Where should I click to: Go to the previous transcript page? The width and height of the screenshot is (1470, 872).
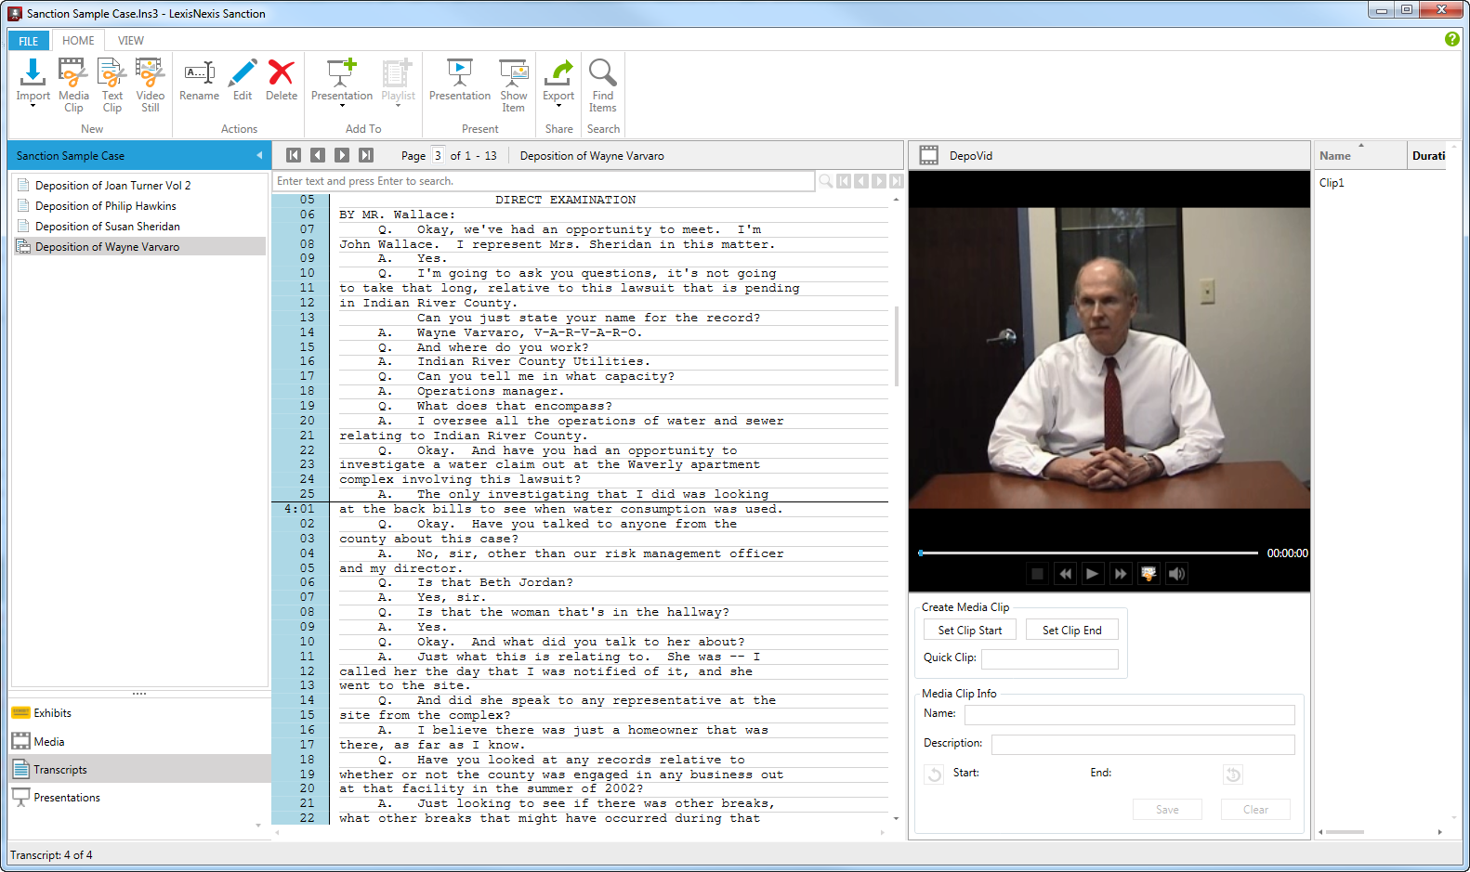pos(318,155)
